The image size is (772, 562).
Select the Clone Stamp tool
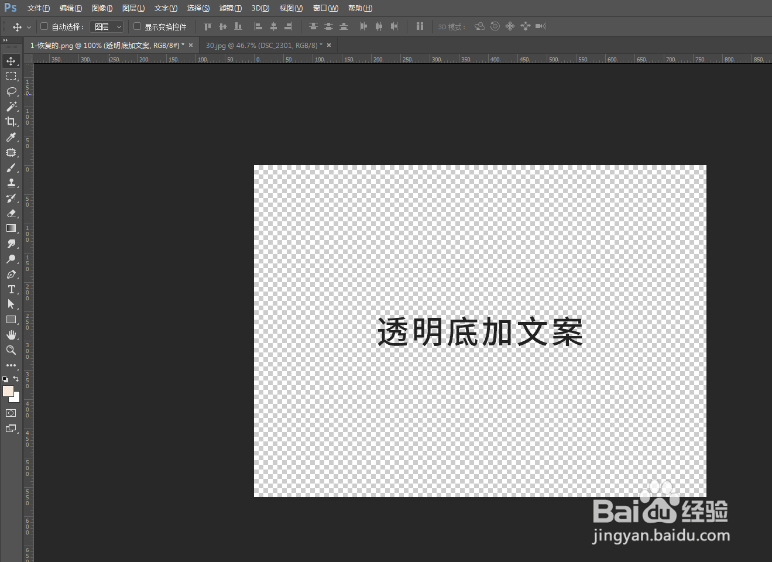click(x=11, y=183)
